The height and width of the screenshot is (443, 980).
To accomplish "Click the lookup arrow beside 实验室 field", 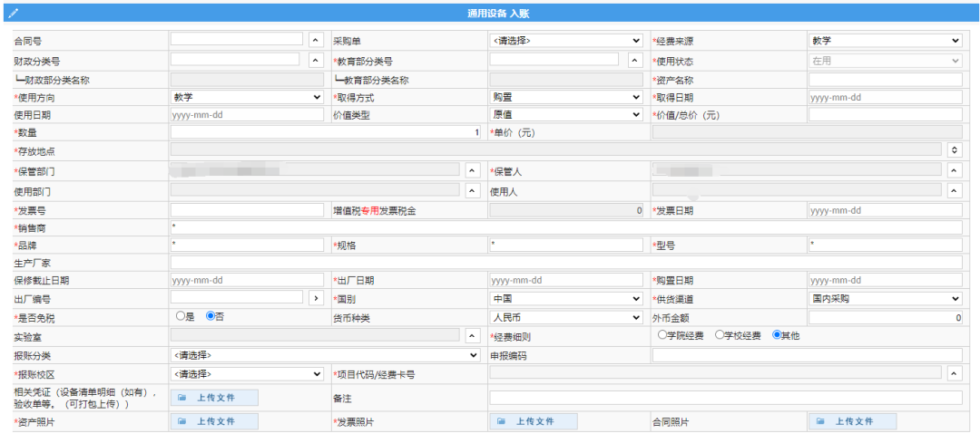I will 472,335.
